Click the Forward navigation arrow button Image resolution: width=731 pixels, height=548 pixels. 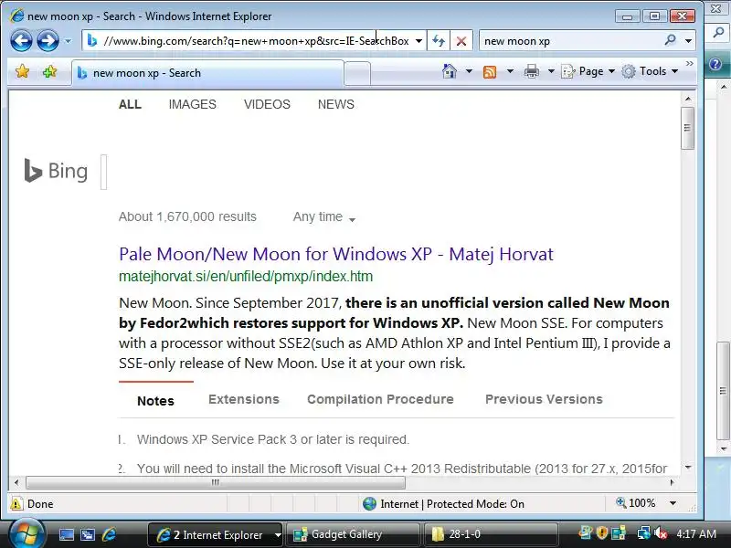48,40
